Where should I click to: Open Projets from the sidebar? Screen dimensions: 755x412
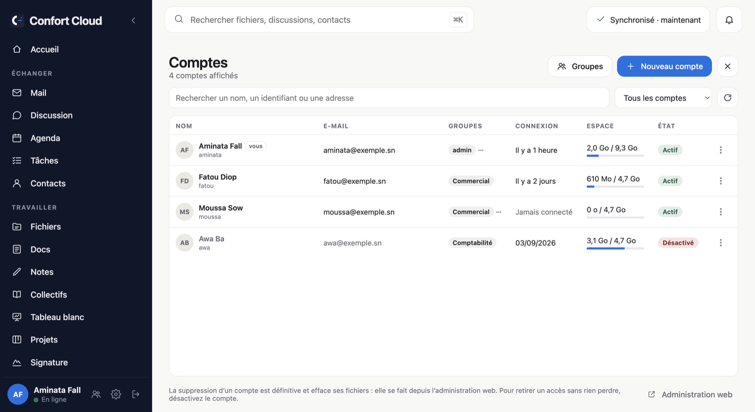76,340
